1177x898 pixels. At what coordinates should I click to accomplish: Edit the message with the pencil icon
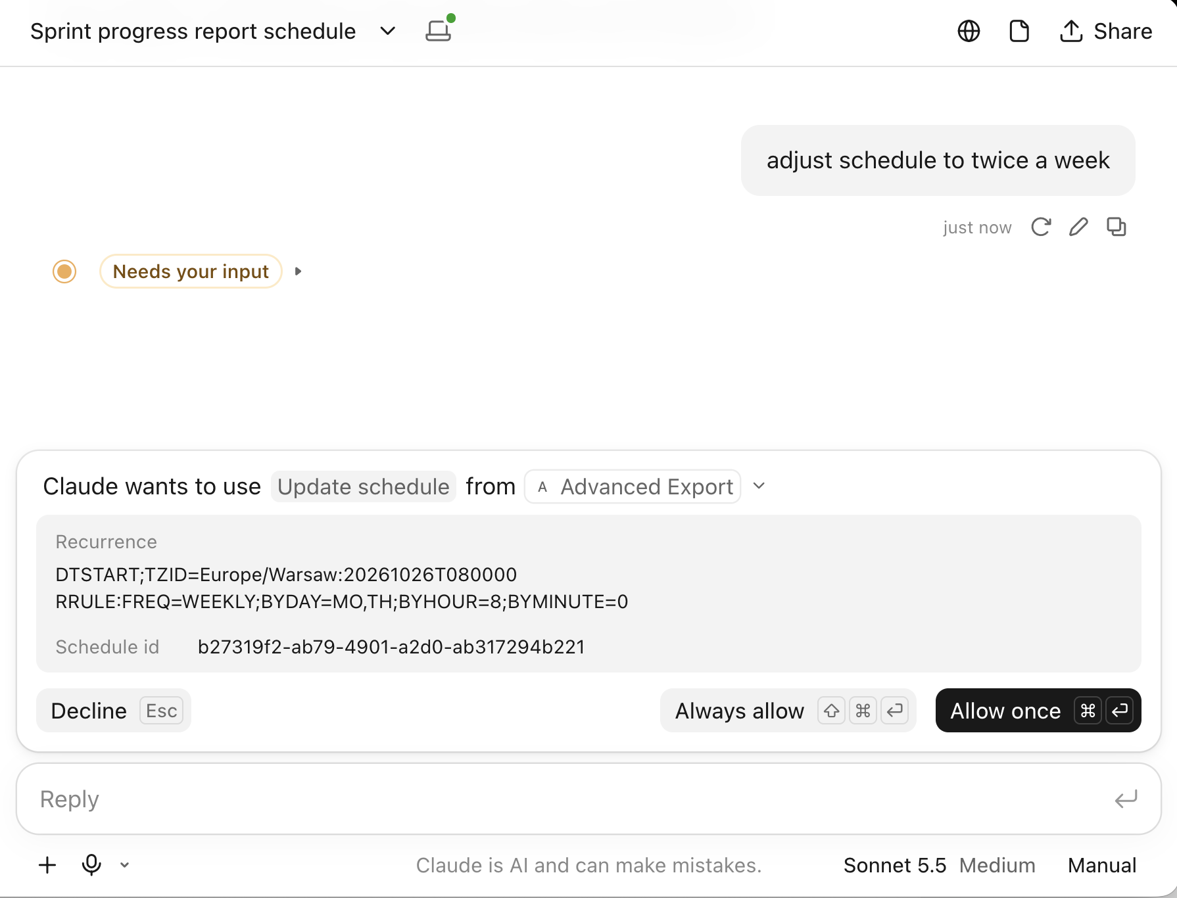(1078, 227)
